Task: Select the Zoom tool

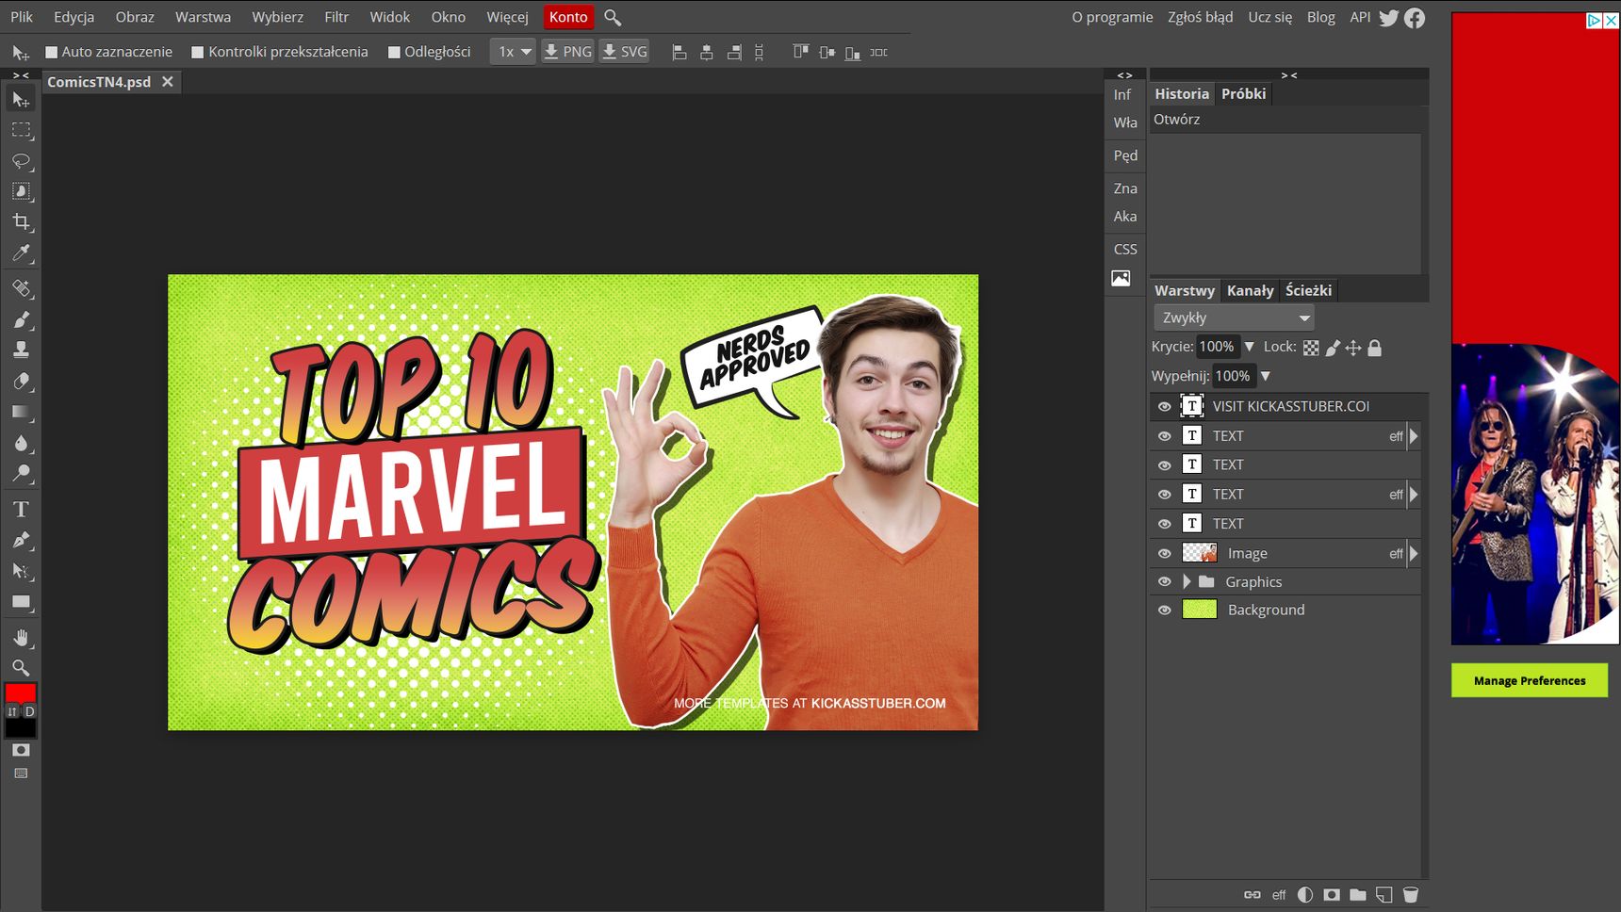Action: 21,668
